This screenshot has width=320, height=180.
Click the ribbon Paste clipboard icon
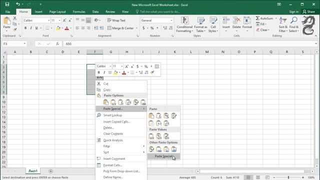6,20
